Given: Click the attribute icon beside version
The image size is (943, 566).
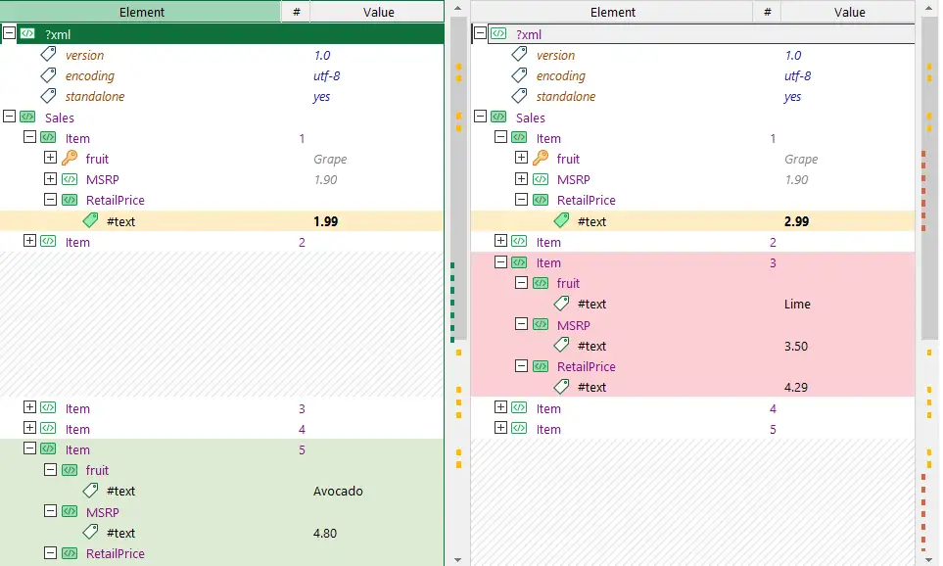Looking at the screenshot, I should tap(48, 54).
